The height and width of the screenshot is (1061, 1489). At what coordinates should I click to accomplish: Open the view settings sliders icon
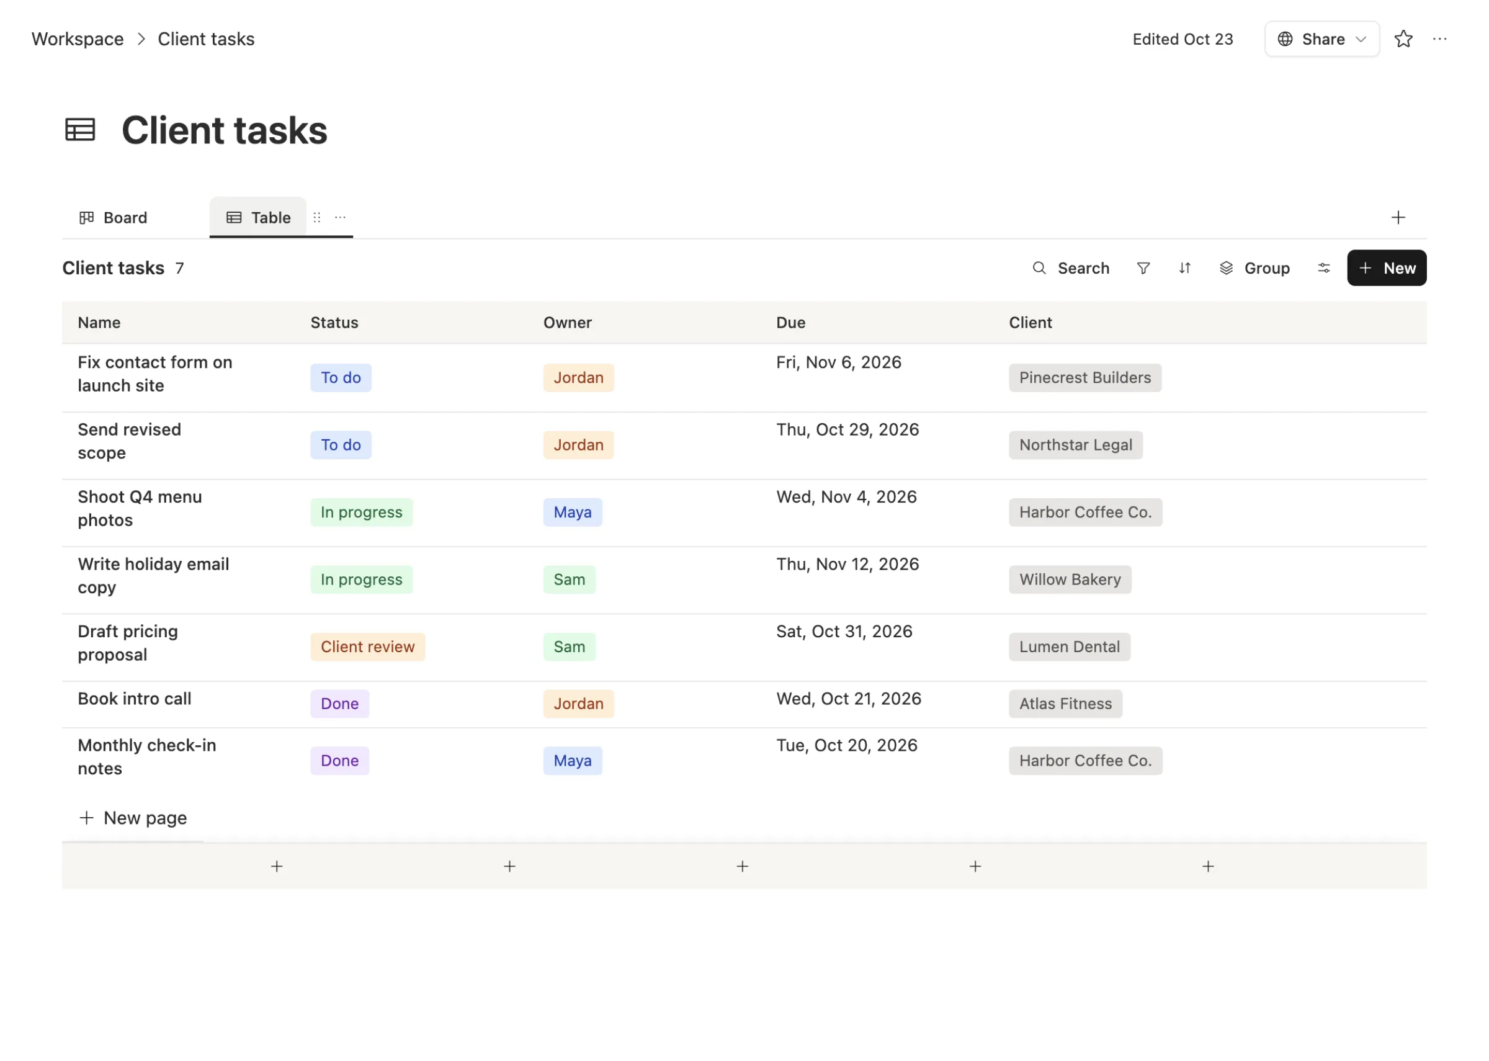coord(1325,269)
